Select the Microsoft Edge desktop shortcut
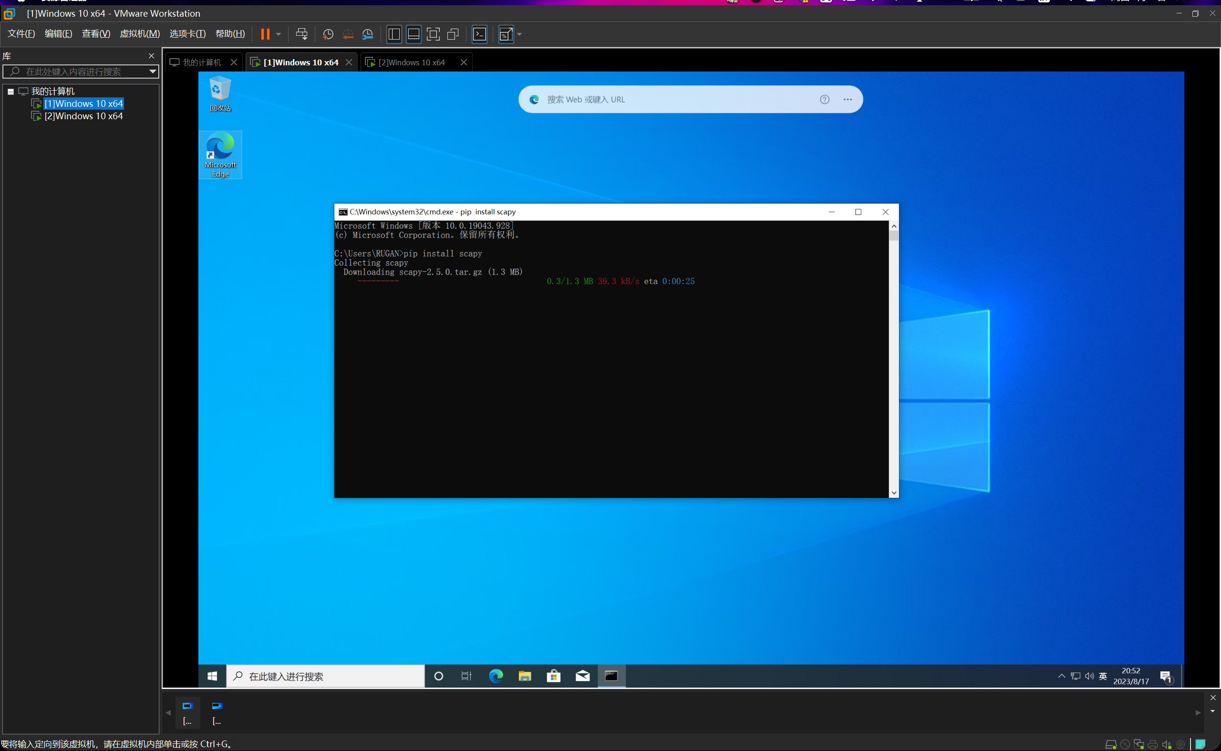 220,155
